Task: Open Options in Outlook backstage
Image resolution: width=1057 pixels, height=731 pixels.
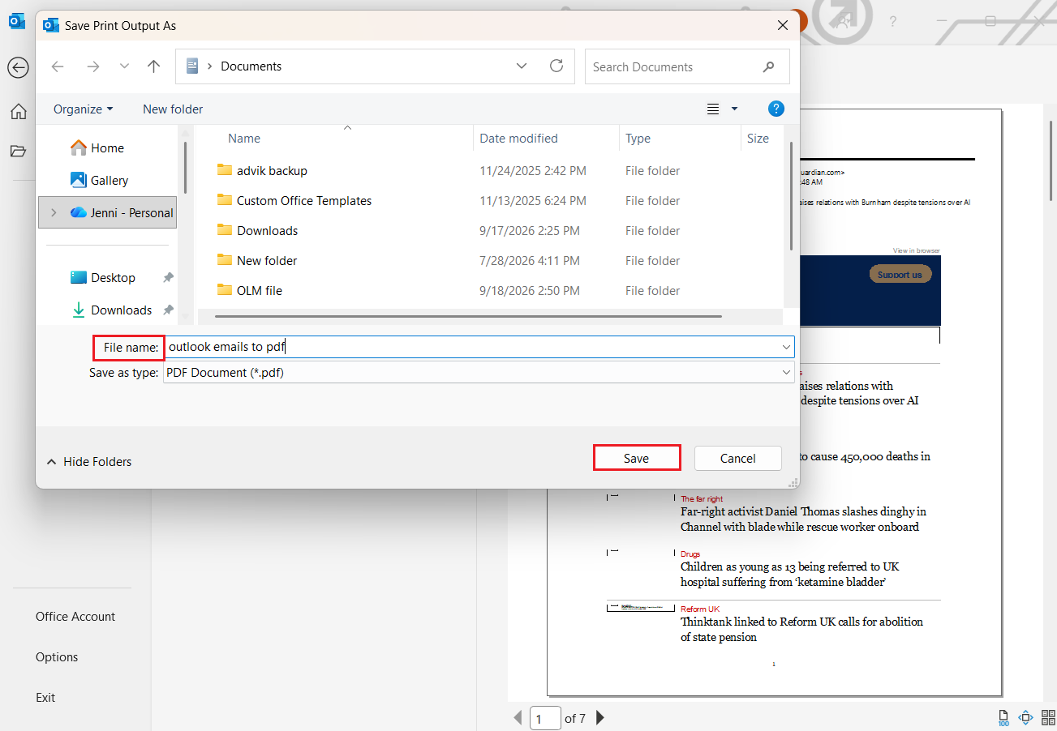Action: click(57, 656)
